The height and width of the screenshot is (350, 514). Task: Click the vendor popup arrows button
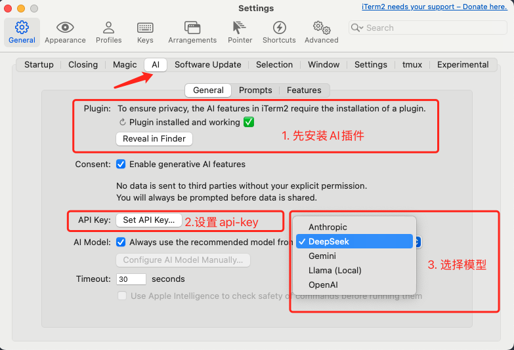[418, 242]
